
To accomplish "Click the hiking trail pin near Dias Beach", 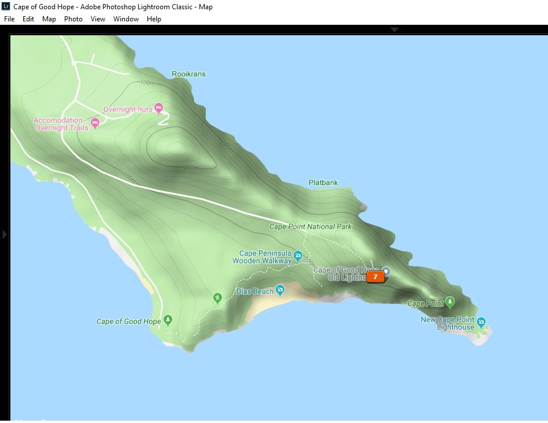I will pos(217,298).
